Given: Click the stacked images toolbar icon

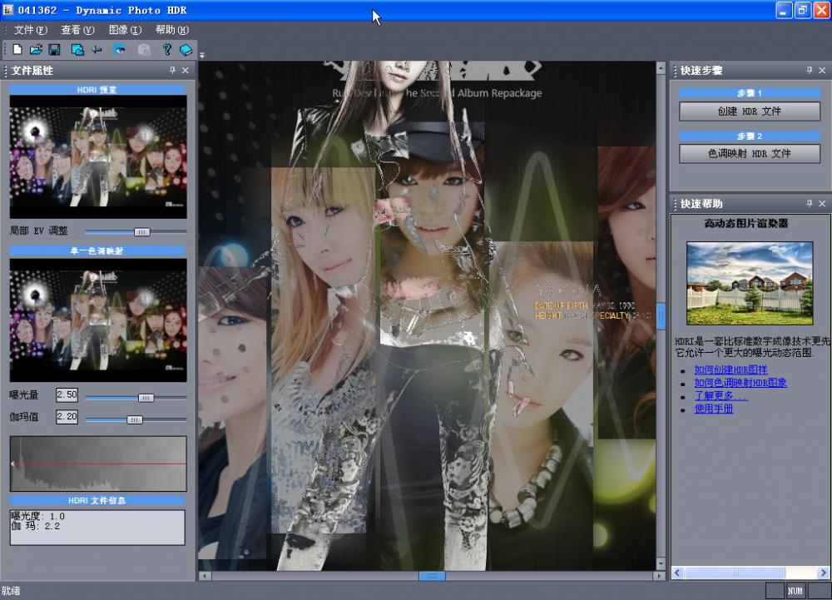Looking at the screenshot, I should 77,50.
